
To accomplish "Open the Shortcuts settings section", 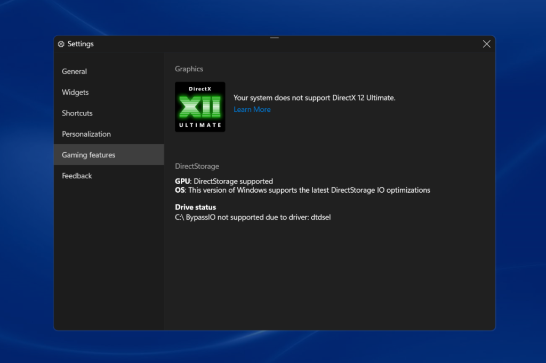I will [77, 113].
